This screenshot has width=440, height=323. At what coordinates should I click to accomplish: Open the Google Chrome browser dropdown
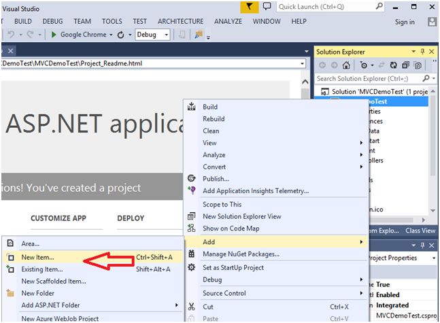click(x=112, y=35)
